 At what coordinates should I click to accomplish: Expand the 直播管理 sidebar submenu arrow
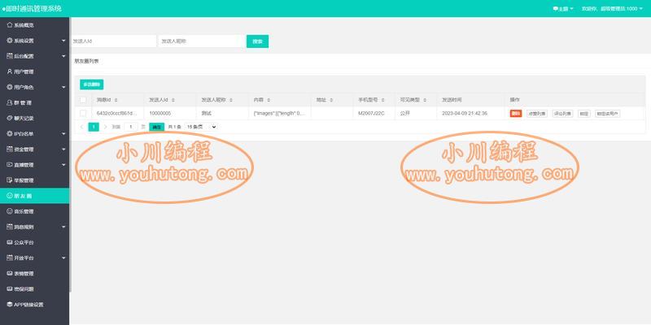pyautogui.click(x=63, y=165)
